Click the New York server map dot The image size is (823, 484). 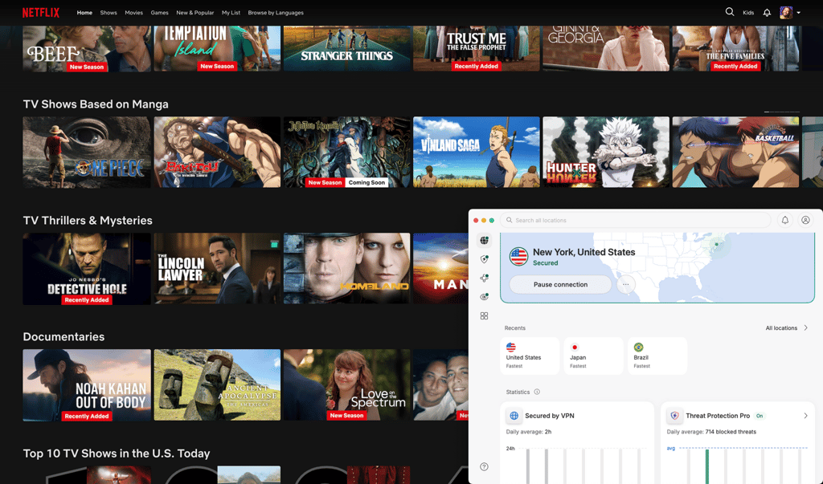[x=716, y=244]
